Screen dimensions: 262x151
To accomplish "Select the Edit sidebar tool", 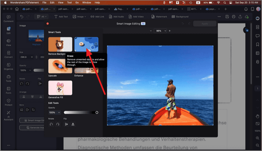I will (9, 31).
